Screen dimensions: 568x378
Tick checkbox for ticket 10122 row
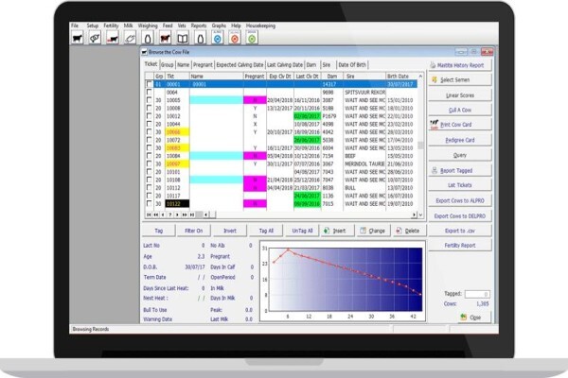click(x=149, y=204)
